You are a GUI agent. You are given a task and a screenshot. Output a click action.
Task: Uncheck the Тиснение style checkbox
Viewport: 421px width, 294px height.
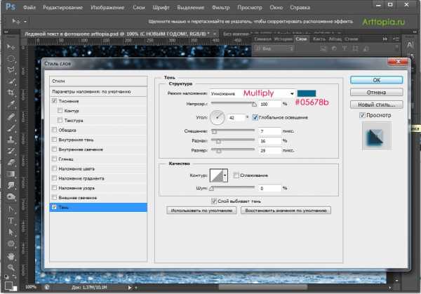click(x=55, y=102)
